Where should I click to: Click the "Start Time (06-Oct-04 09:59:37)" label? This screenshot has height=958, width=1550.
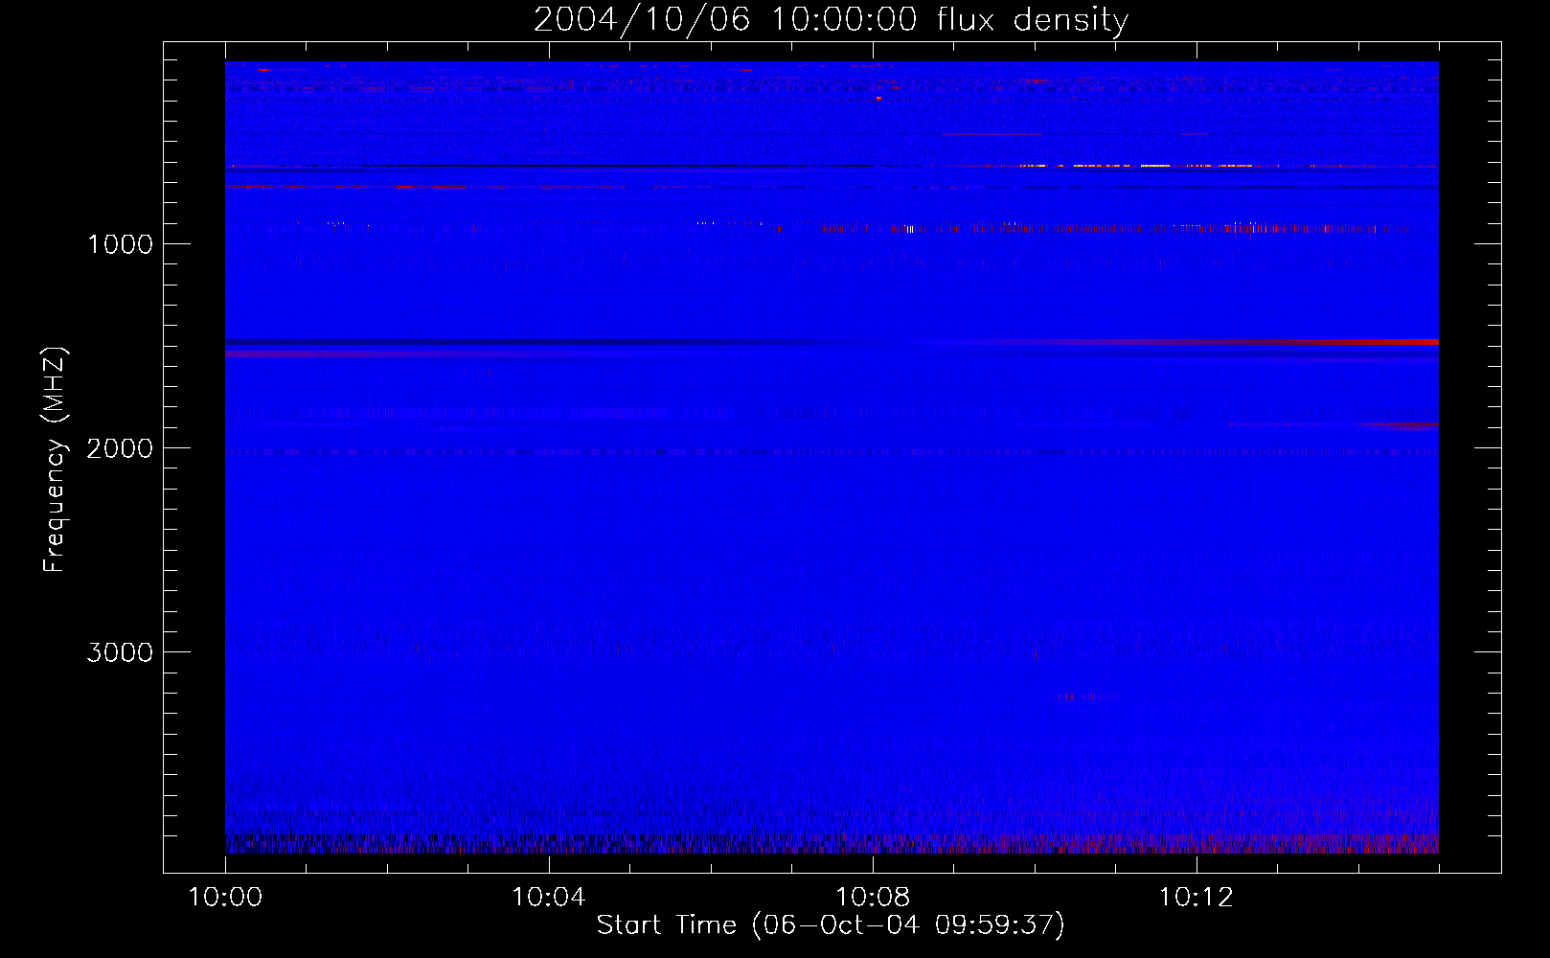tap(831, 924)
